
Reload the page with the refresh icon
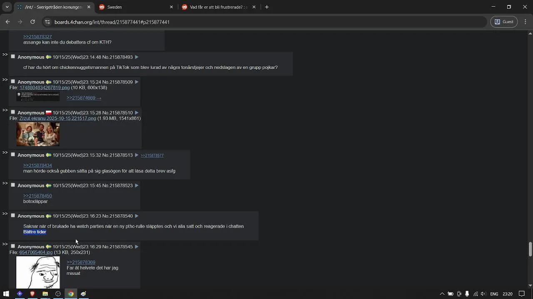pos(32,22)
